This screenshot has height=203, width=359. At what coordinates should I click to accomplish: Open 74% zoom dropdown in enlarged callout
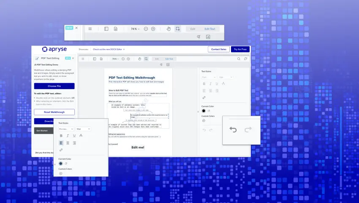(135, 29)
